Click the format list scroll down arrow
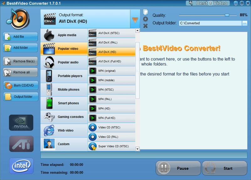 [x=137, y=149]
